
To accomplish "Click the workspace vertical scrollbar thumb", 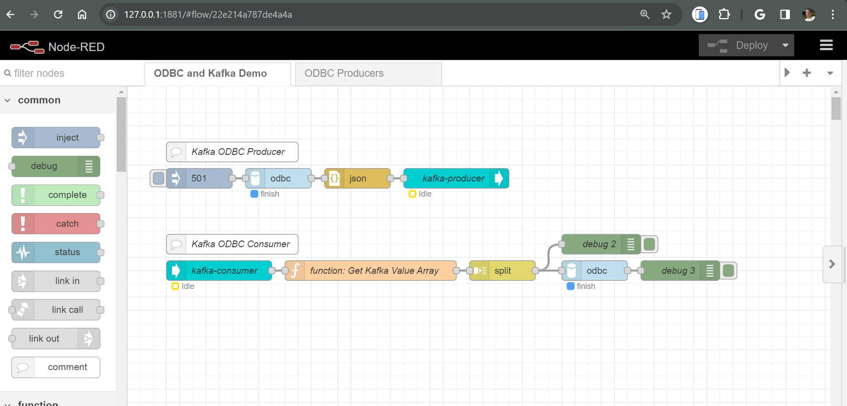I will click(836, 108).
